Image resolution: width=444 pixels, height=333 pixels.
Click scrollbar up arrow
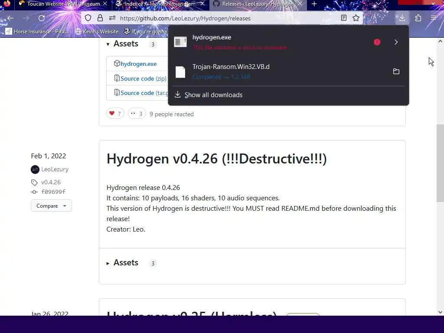coord(440,41)
